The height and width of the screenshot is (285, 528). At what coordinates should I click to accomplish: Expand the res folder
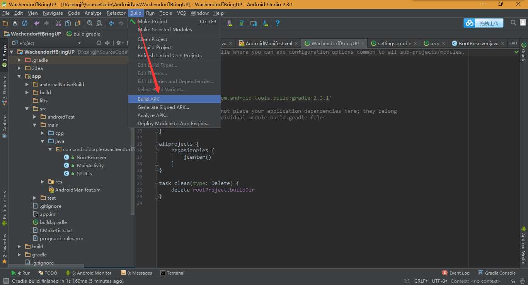pos(43,182)
